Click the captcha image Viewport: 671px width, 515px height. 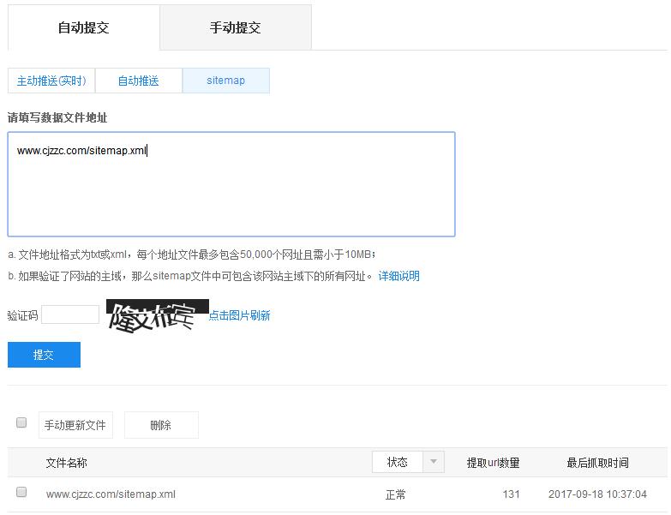(157, 315)
